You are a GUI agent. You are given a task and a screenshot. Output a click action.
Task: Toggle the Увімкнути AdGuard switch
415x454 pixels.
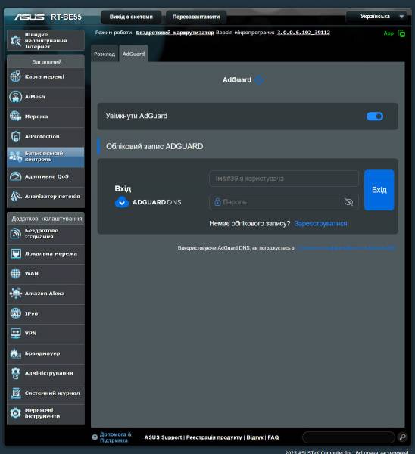[375, 117]
